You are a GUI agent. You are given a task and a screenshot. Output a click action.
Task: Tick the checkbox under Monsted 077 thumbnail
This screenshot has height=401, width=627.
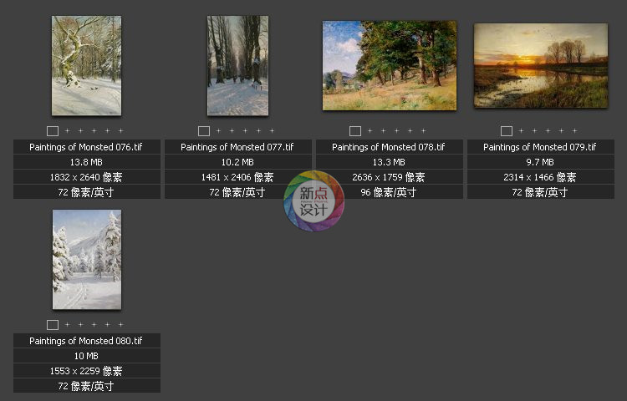point(204,131)
